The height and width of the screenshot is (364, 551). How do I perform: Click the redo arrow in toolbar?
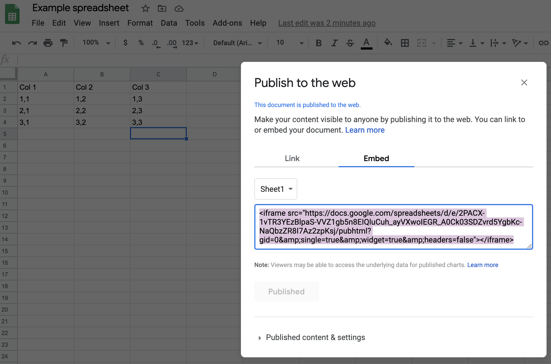pyautogui.click(x=32, y=43)
